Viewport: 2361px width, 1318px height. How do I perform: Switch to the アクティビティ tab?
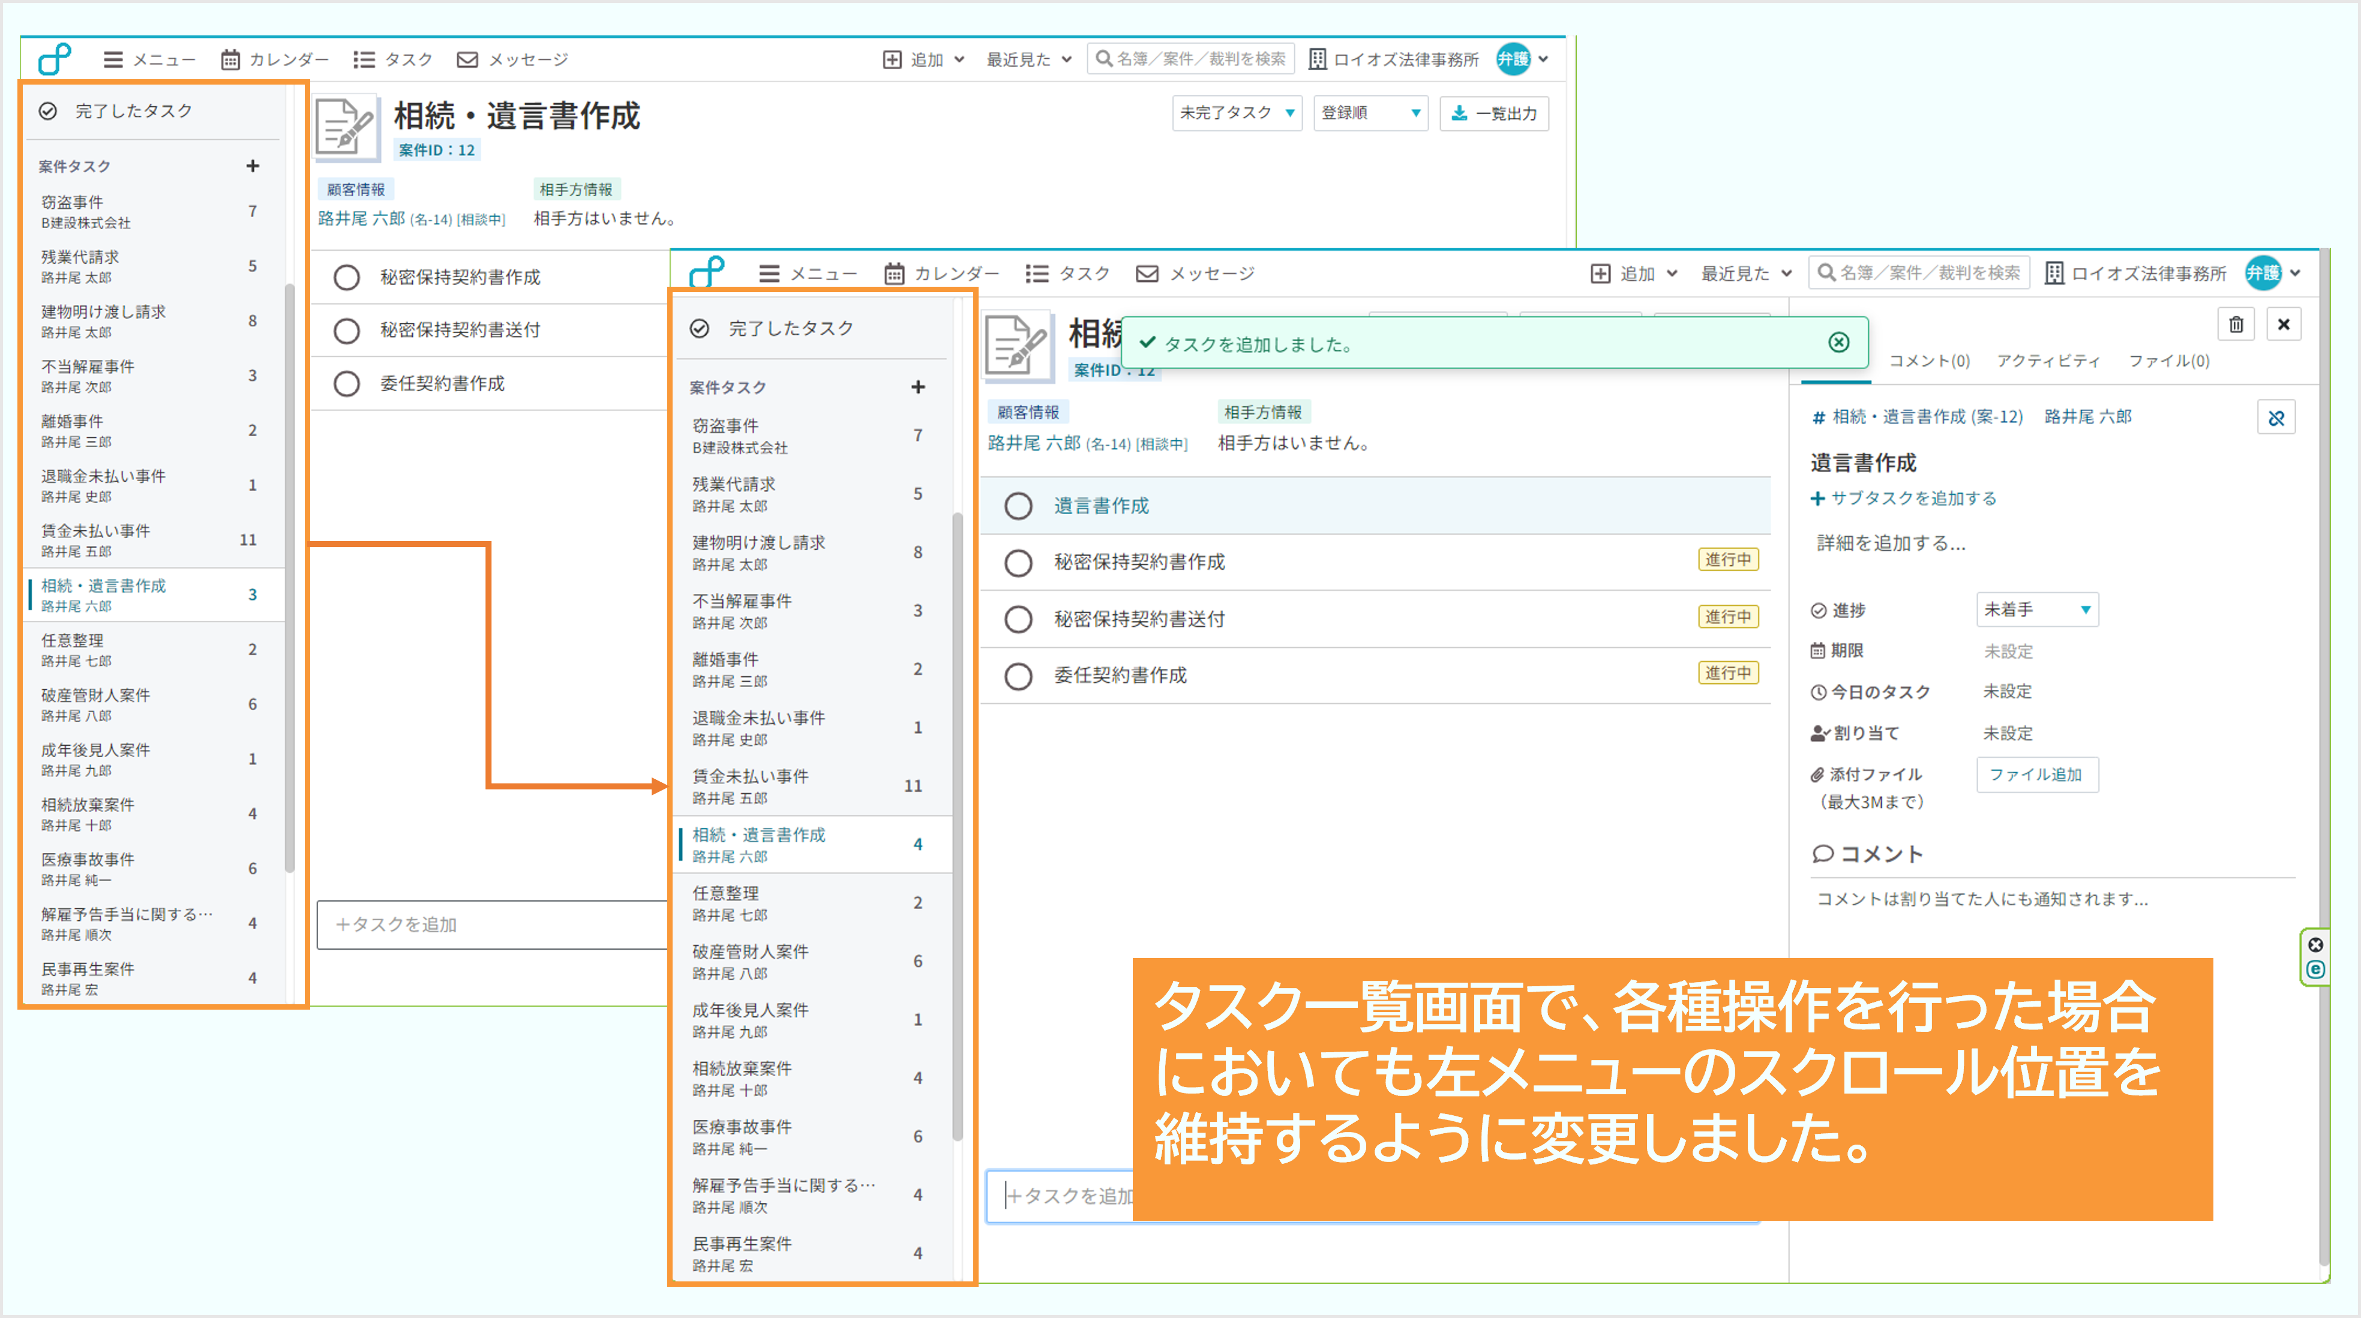click(x=2048, y=360)
